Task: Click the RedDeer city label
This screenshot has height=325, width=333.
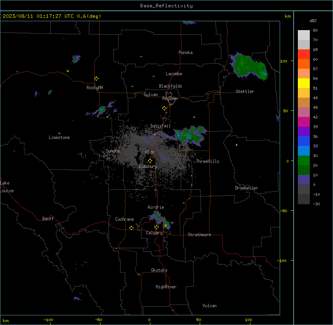Action: 170,98
